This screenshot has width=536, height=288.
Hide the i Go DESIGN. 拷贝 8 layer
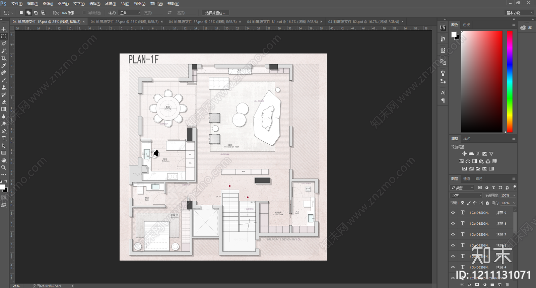point(453,224)
